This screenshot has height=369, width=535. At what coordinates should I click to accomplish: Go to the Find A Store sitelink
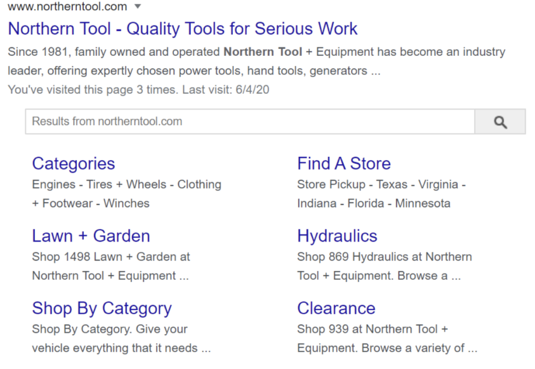point(344,164)
